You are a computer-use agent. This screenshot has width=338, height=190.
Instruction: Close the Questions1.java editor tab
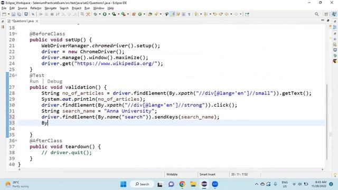(x=37, y=21)
